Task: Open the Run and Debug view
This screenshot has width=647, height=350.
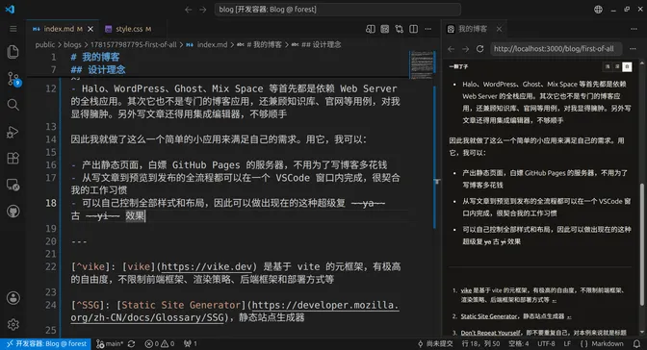Action: click(x=13, y=132)
